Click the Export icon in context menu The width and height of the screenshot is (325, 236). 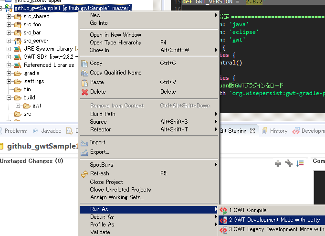tap(84, 152)
